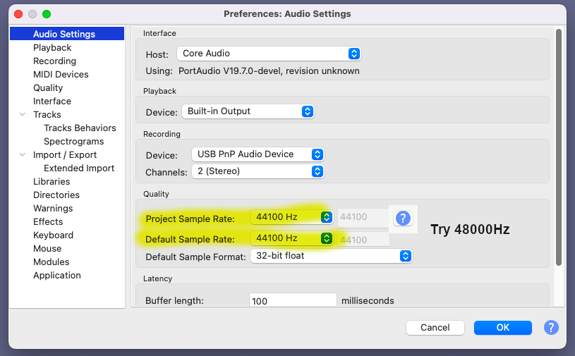575x356 pixels.
Task: Collapse the Tracks tree section
Action: (23, 115)
